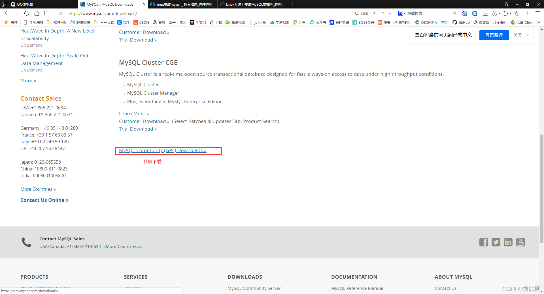Image resolution: width=544 pixels, height=294 pixels.
Task: Click footer MySQL Community Server link
Action: (x=254, y=288)
